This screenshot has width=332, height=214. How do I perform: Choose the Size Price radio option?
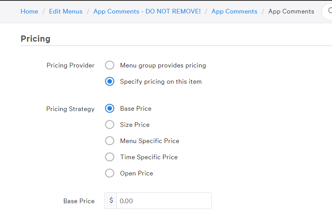point(110,125)
